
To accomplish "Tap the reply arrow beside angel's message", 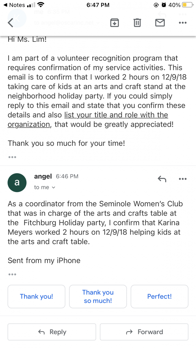I will coord(162,179).
